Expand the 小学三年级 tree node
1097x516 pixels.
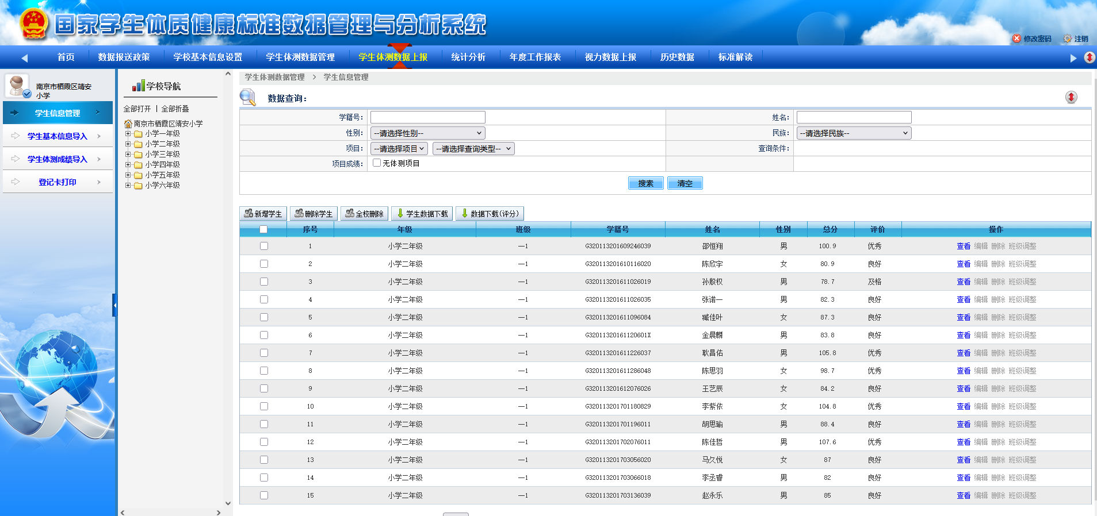click(128, 154)
